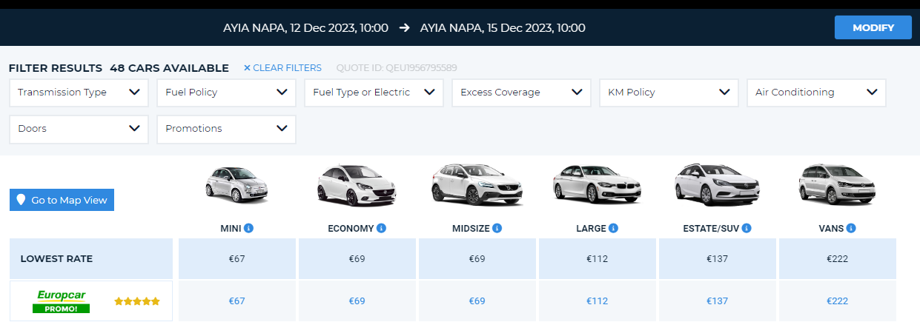Open the MIDSIZE category info icon

click(x=497, y=228)
